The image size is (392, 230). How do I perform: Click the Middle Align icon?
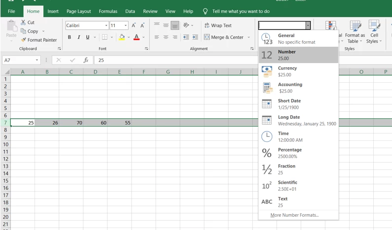(x=166, y=25)
